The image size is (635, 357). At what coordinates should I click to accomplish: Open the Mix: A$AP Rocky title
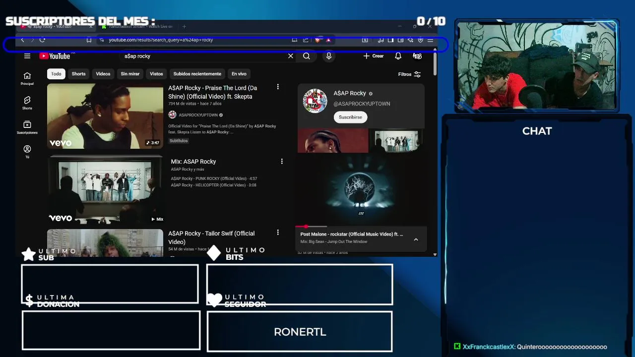pyautogui.click(x=193, y=162)
